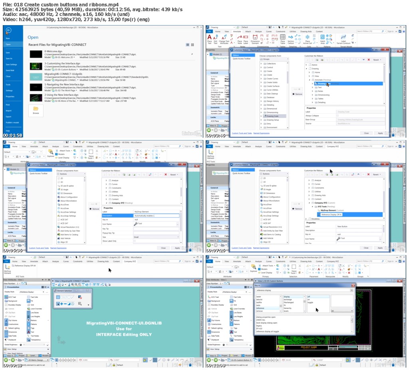This screenshot has width=409, height=370.
Task: Click Label Terrain Contours in 00:03:46 ribbon
Action: coord(343,39)
